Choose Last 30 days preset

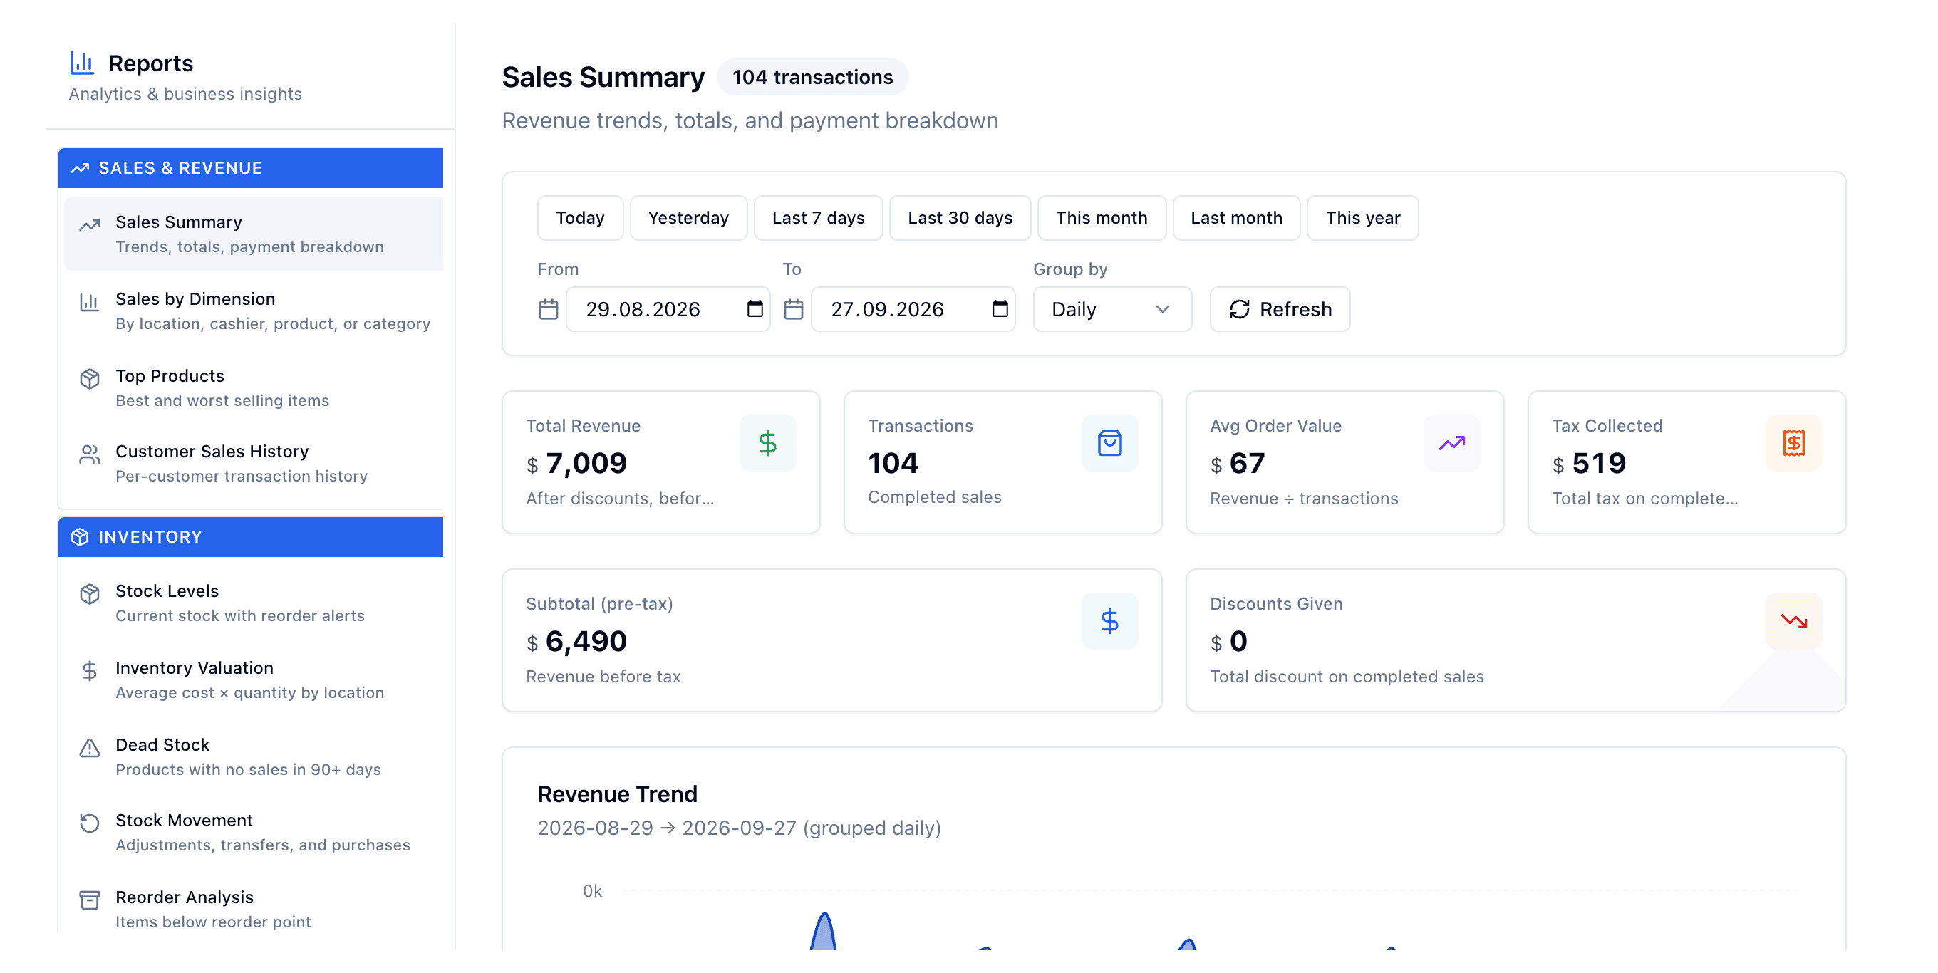[960, 218]
